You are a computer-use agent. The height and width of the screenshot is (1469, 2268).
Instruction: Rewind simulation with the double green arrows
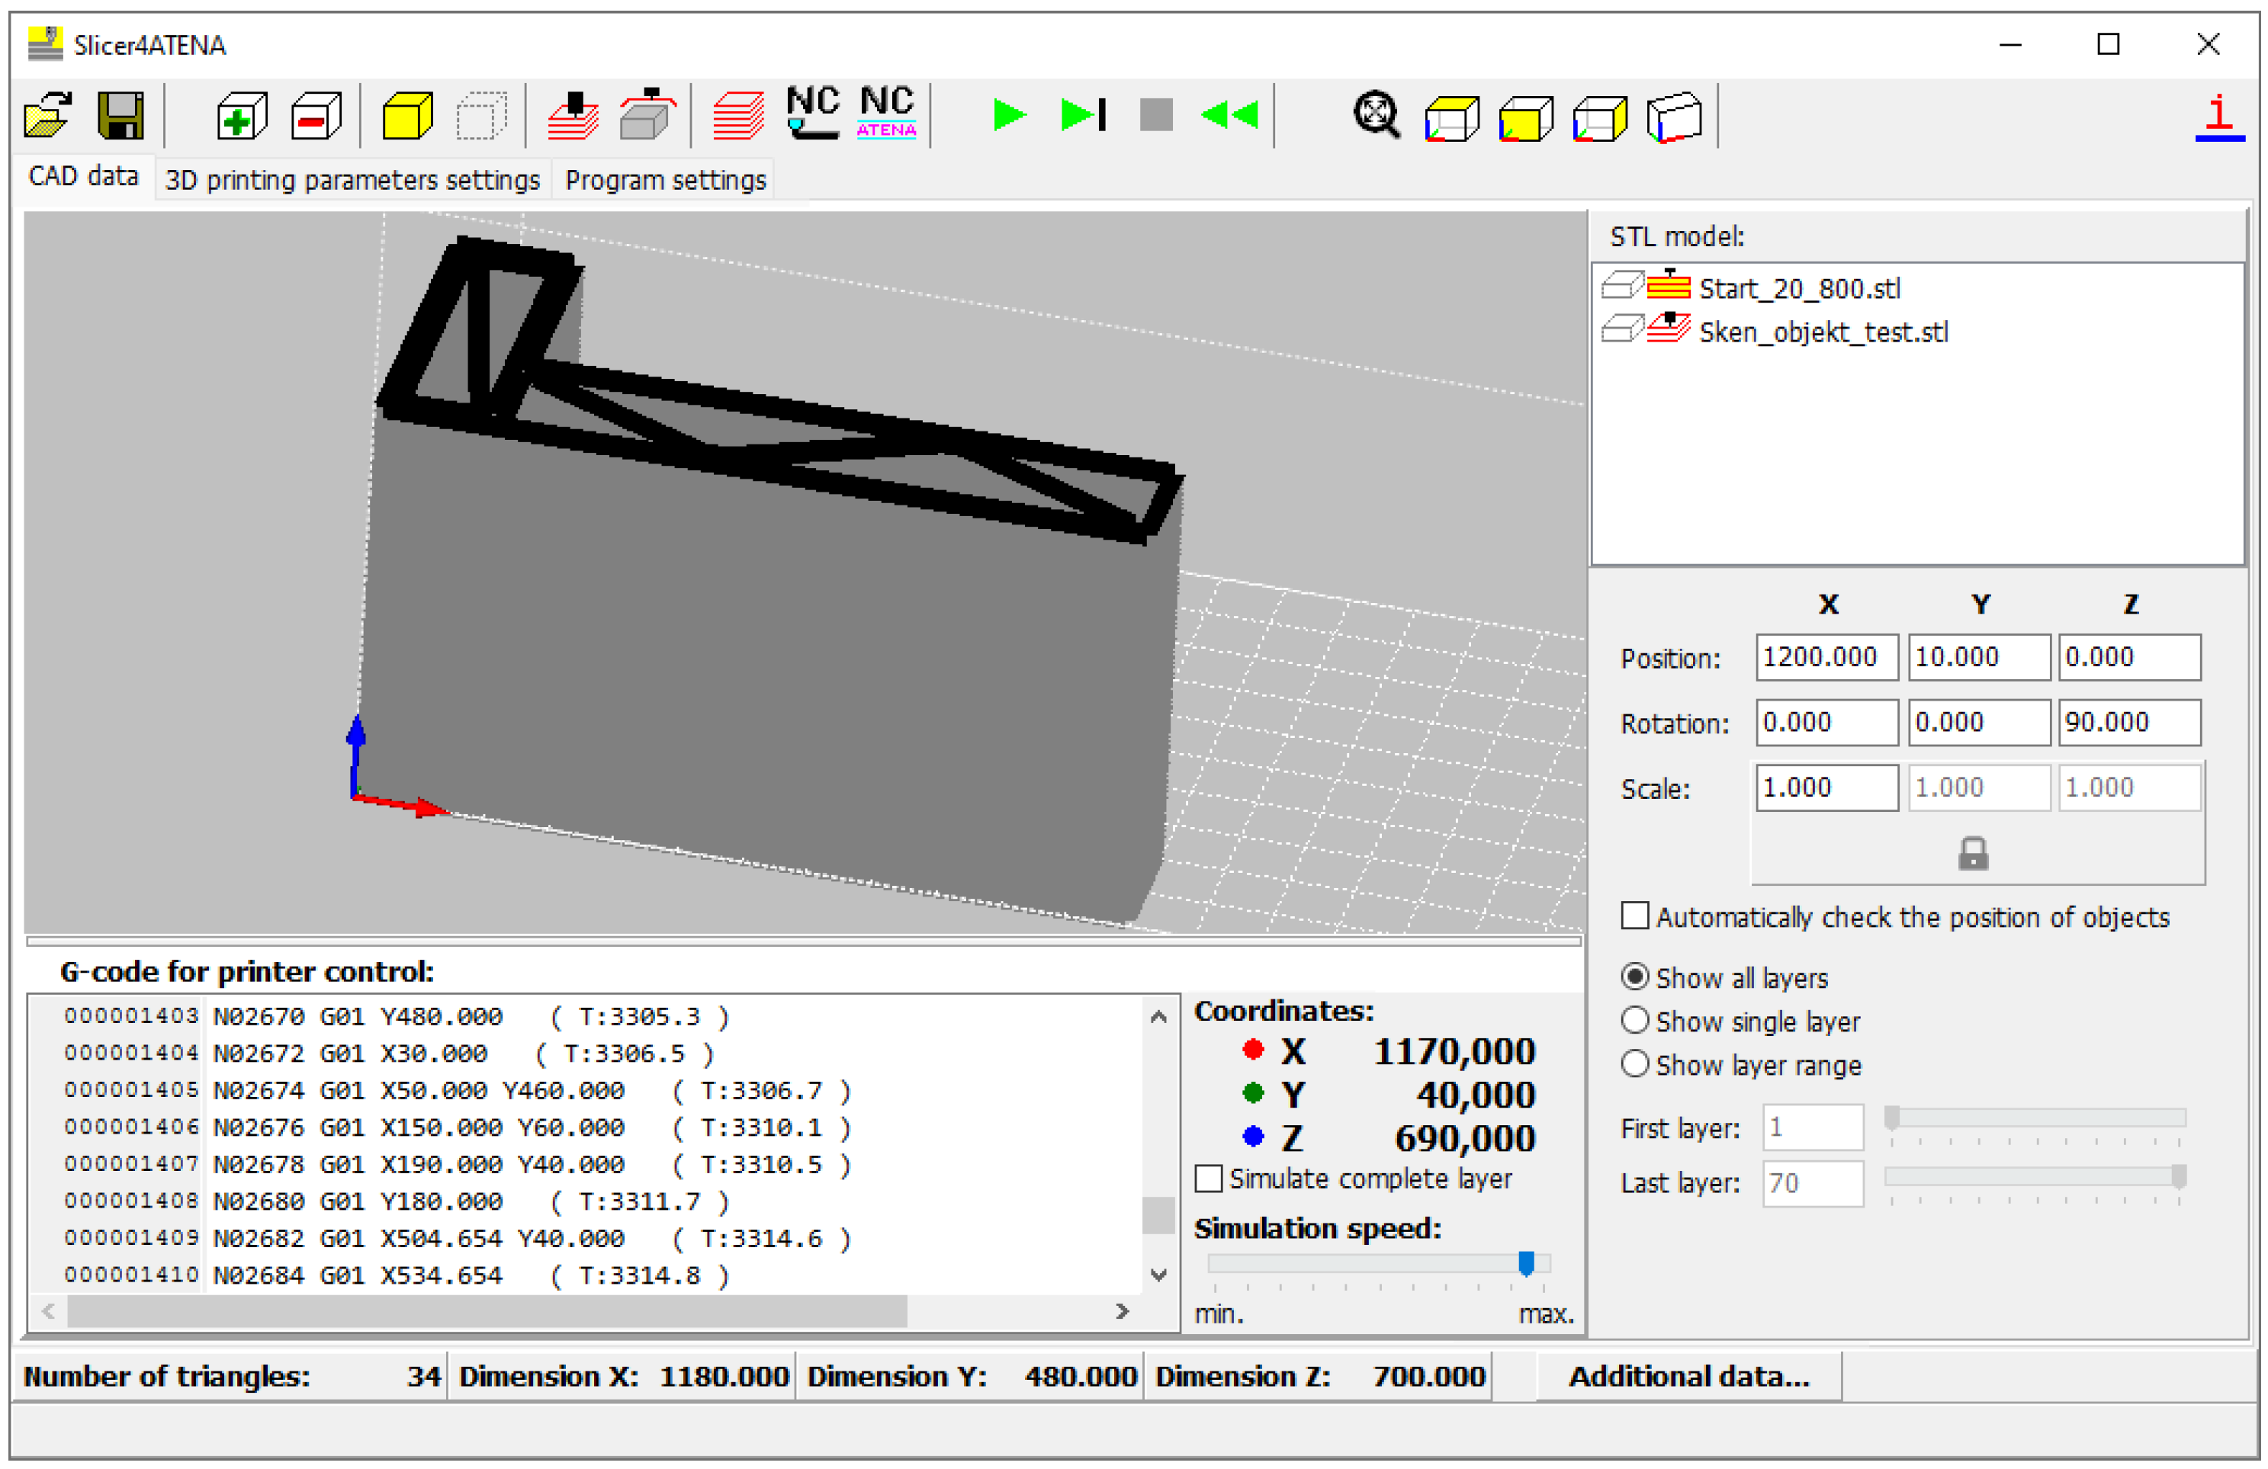click(1229, 115)
